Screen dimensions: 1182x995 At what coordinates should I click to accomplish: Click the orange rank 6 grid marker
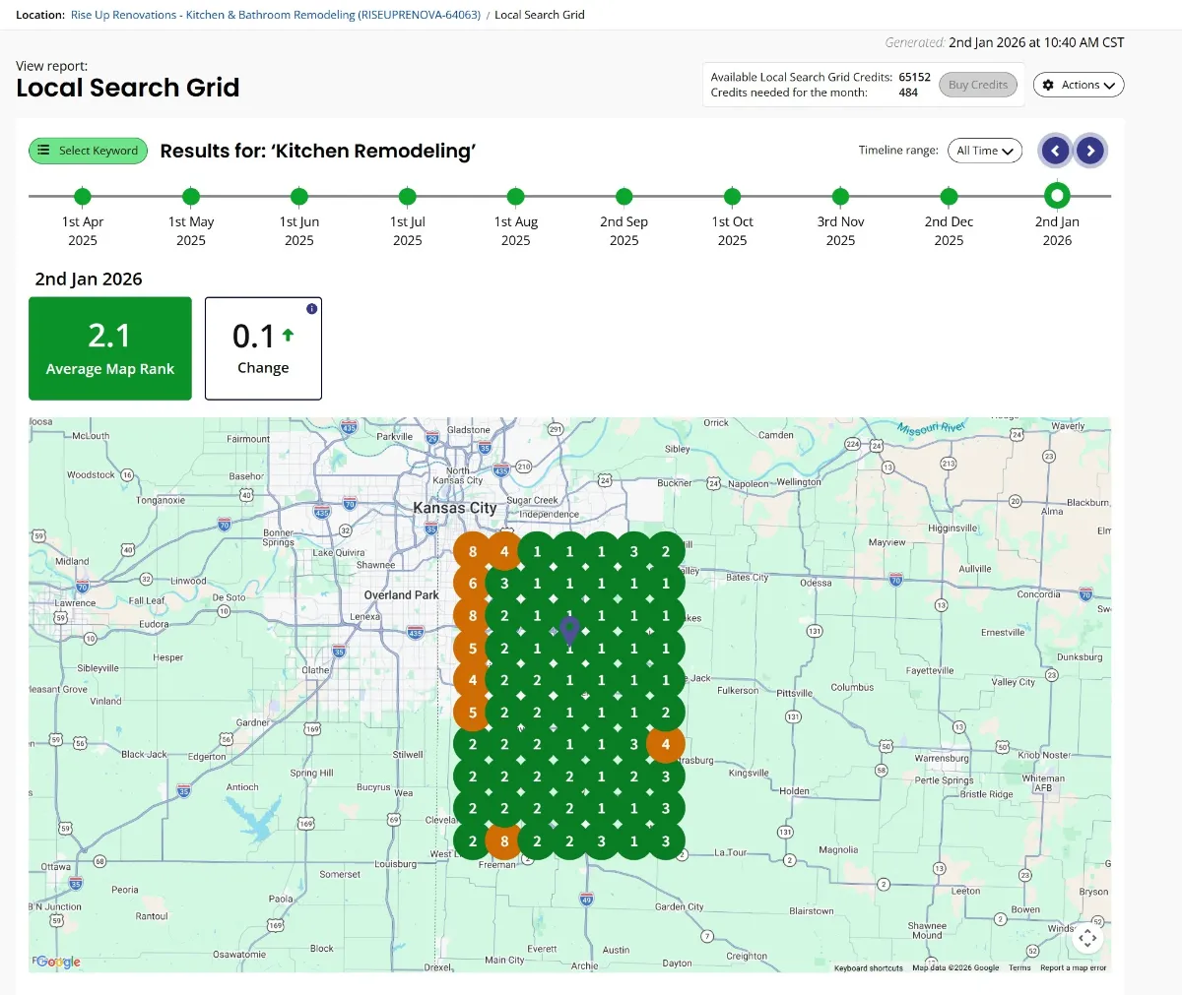click(473, 584)
